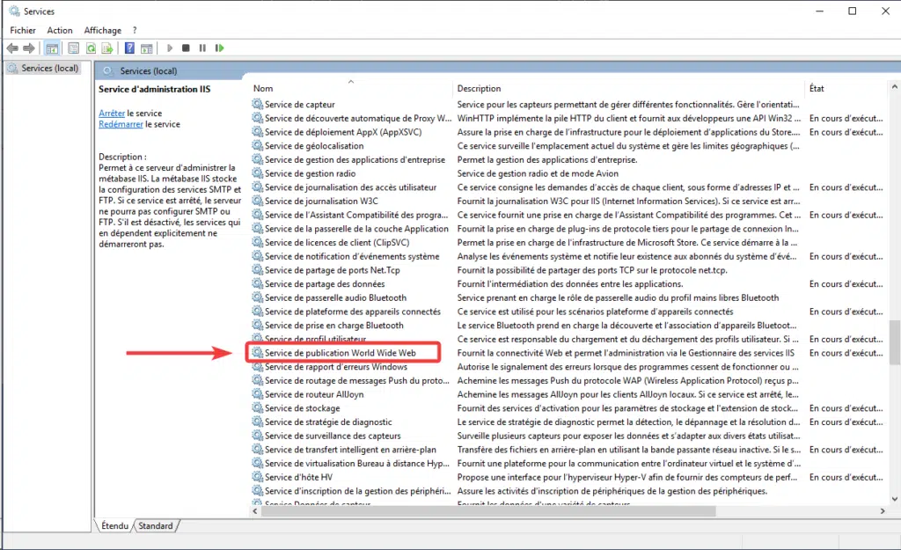901x550 pixels.
Task: Toggle the show/hide console tree icon
Action: pyautogui.click(x=52, y=48)
